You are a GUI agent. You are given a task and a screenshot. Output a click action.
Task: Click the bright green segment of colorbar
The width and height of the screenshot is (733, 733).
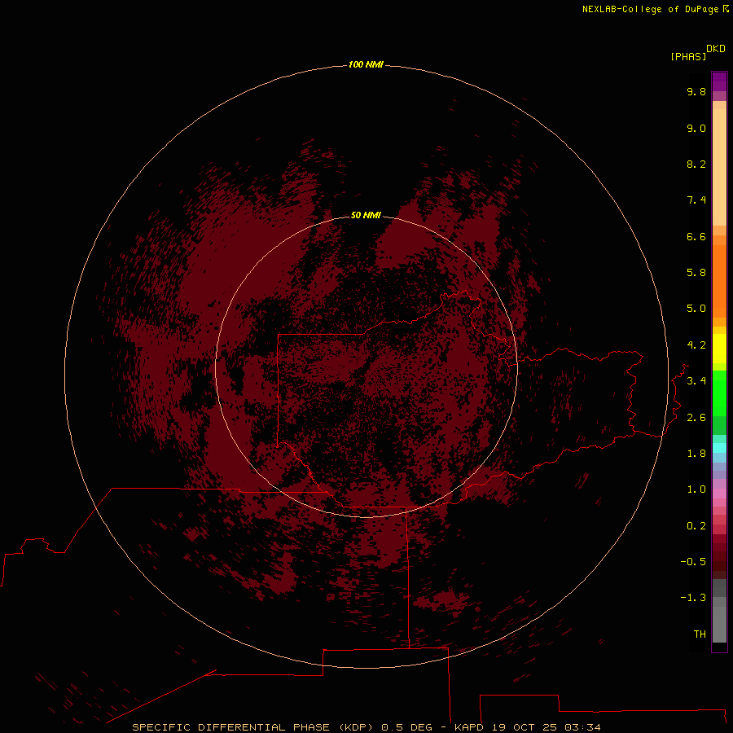tap(719, 393)
